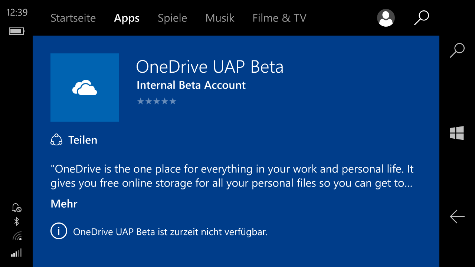Click the Internal Beta Account publisher link
Image resolution: width=475 pixels, height=267 pixels.
pyautogui.click(x=191, y=85)
